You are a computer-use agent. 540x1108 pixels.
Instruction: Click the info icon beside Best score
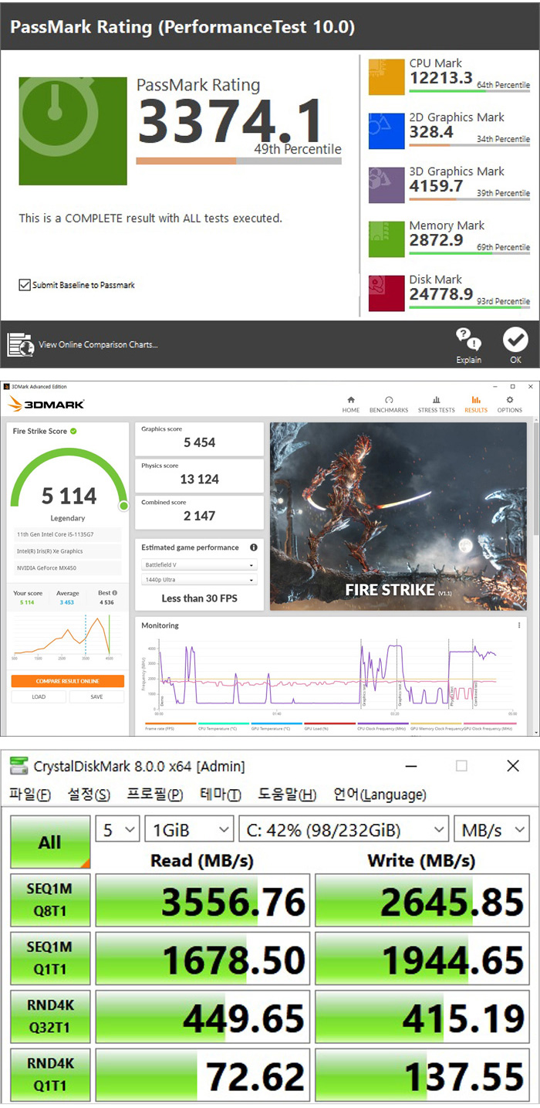[x=115, y=593]
